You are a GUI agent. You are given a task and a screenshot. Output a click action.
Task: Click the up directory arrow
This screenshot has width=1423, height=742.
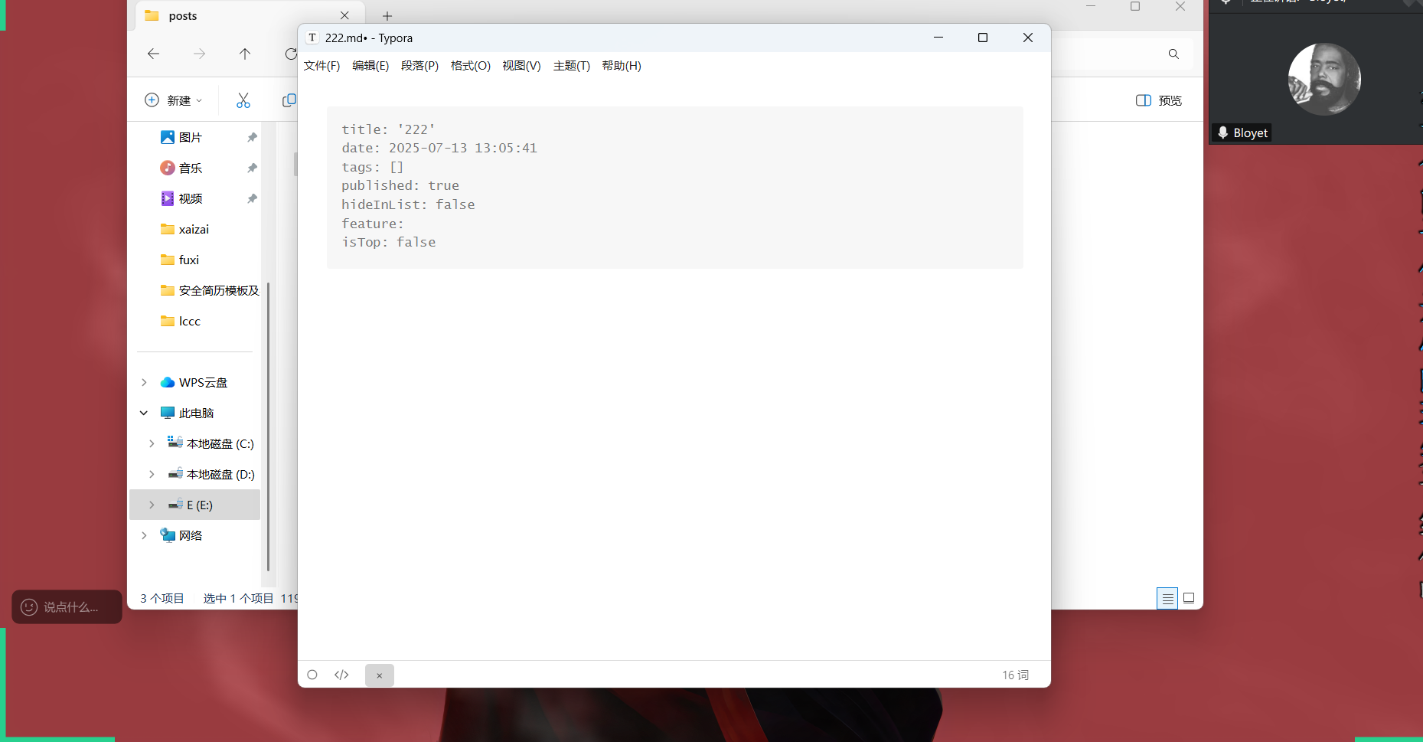point(245,54)
